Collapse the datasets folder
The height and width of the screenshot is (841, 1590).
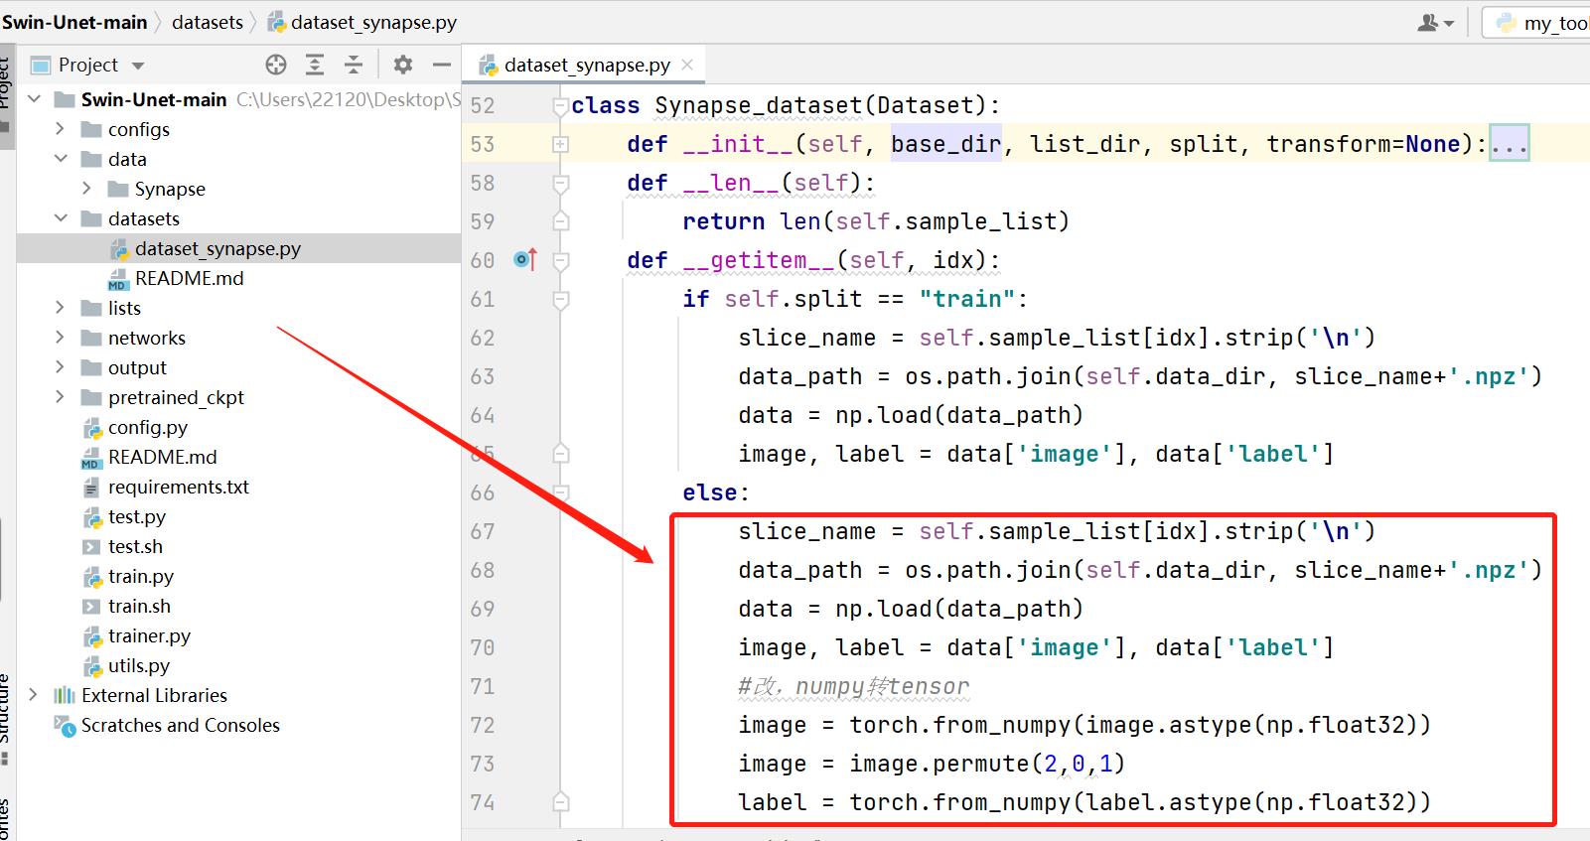point(61,218)
